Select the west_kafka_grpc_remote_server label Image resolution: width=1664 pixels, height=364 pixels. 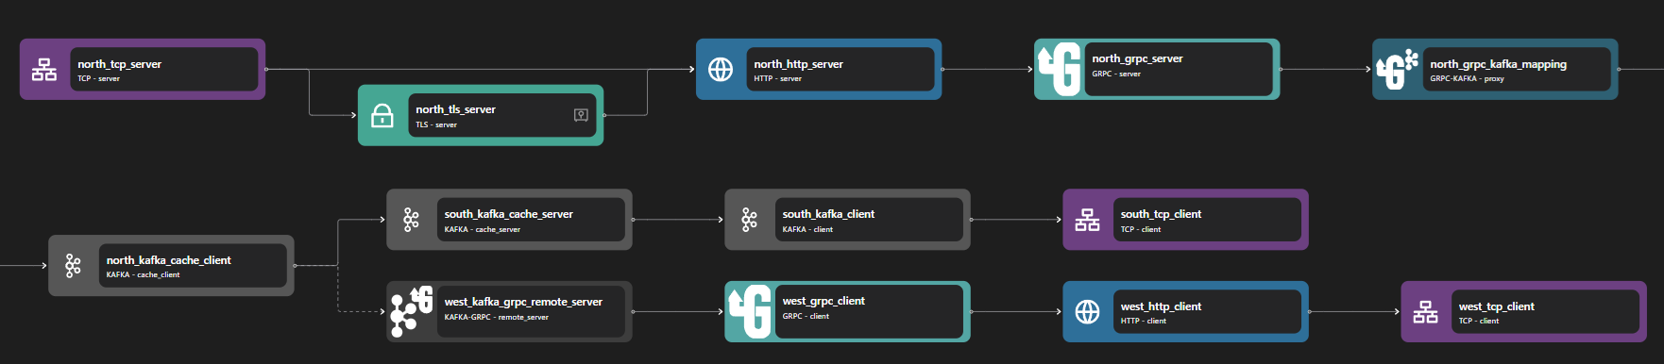click(523, 302)
